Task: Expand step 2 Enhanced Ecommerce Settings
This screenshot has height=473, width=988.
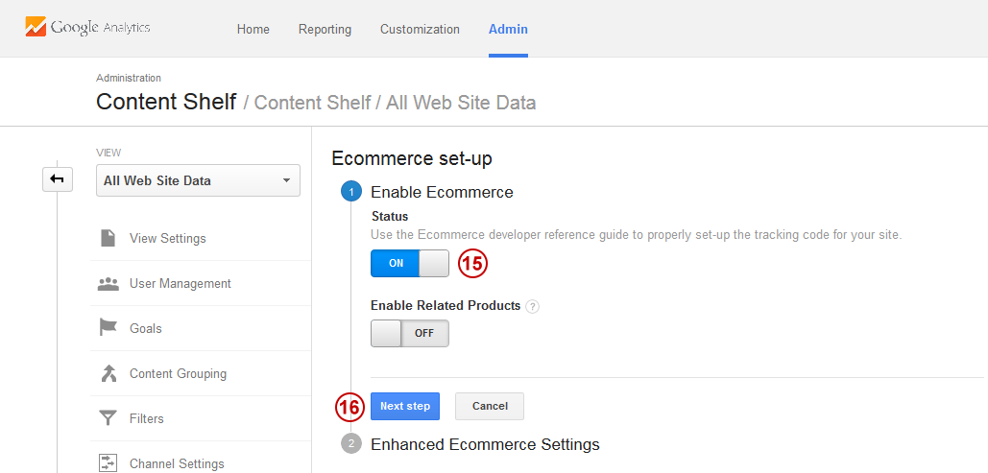Action: point(485,444)
